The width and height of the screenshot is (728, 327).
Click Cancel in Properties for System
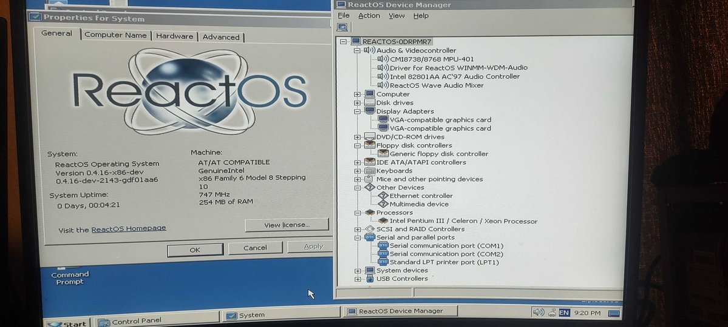256,248
